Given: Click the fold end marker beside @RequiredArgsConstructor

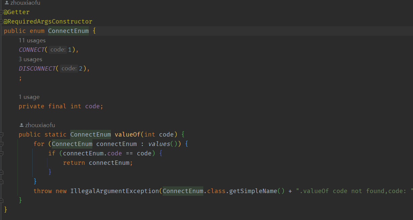Looking at the screenshot, I should [x=1, y=22].
